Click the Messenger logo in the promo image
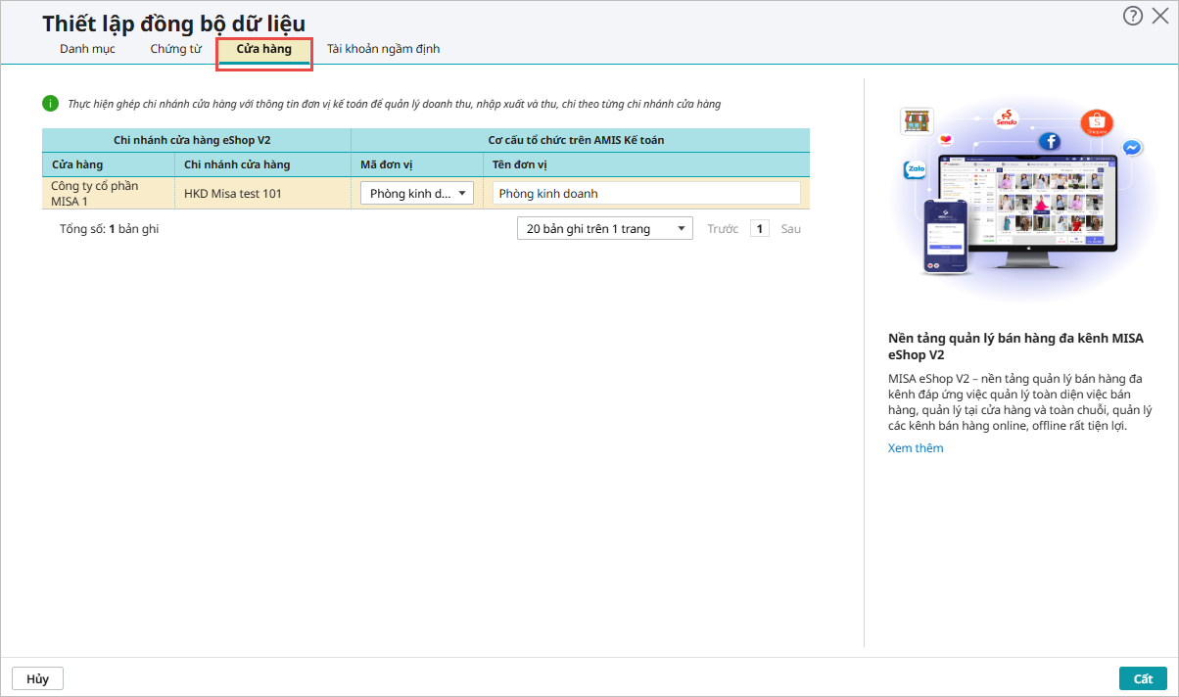The width and height of the screenshot is (1179, 697). click(1131, 148)
